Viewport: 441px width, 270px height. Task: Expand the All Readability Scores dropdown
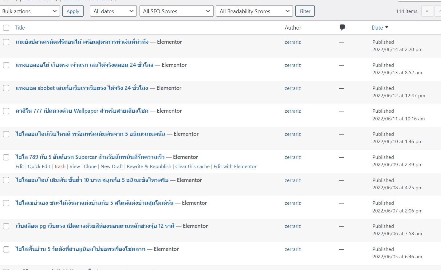[x=254, y=11]
